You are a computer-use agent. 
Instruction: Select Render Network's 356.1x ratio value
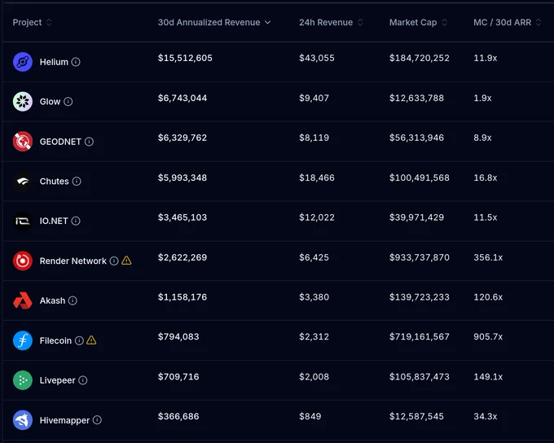(488, 257)
